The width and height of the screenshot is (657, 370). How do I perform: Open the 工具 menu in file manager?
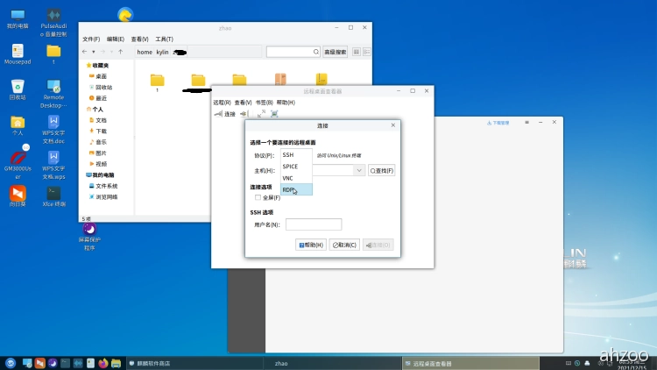point(164,39)
